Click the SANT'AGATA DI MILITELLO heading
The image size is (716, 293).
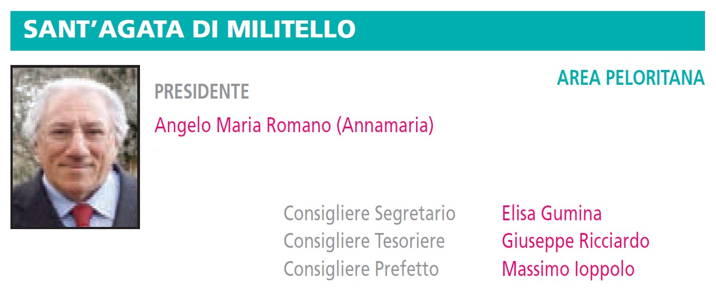click(190, 30)
